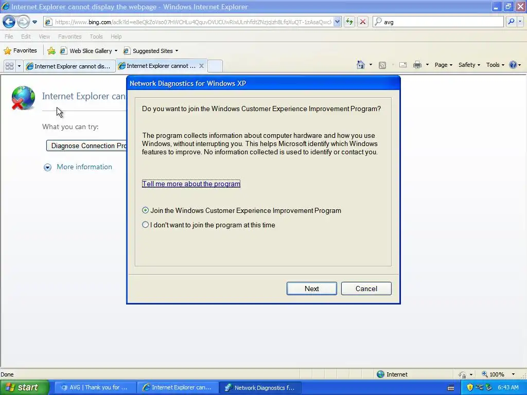
Task: Click the Cancel button in the dialog
Action: pos(366,289)
